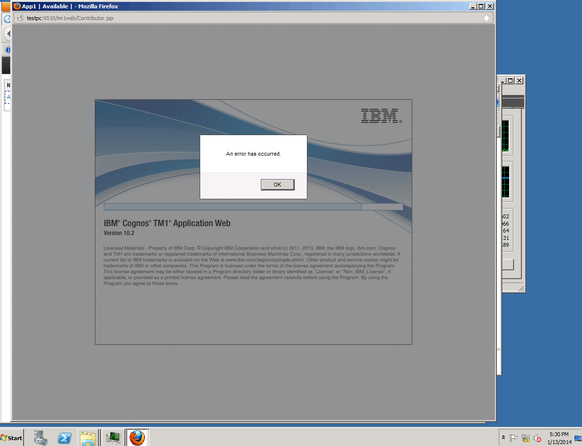Open Windows Explorer from the taskbar

click(88, 438)
